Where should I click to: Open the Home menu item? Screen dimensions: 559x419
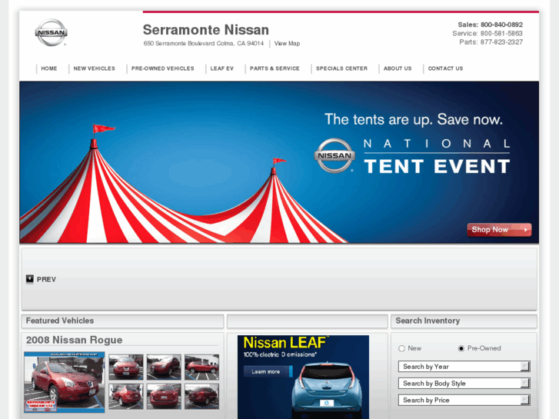click(x=49, y=68)
